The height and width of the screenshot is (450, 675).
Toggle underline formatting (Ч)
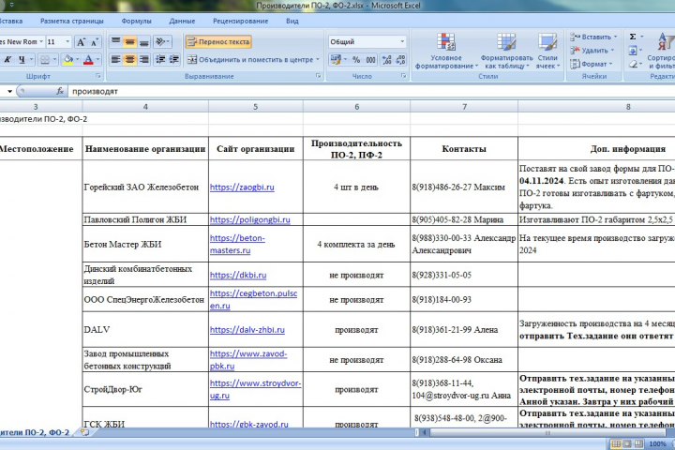coord(22,59)
